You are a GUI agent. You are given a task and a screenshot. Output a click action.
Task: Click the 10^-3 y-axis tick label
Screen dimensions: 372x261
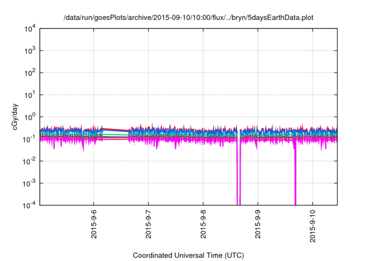click(x=29, y=184)
